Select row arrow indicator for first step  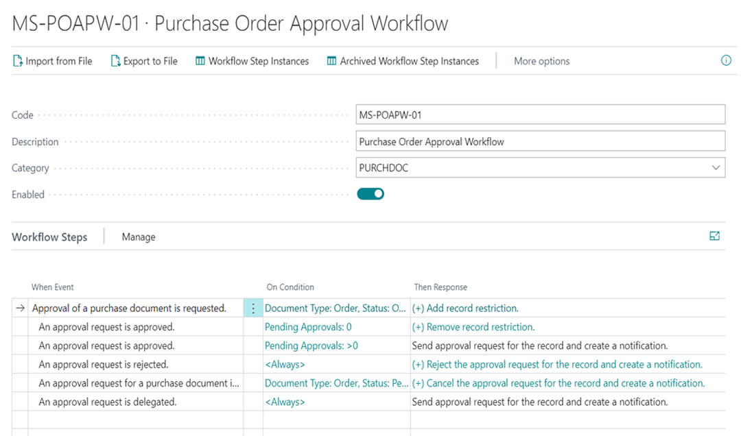[20, 308]
